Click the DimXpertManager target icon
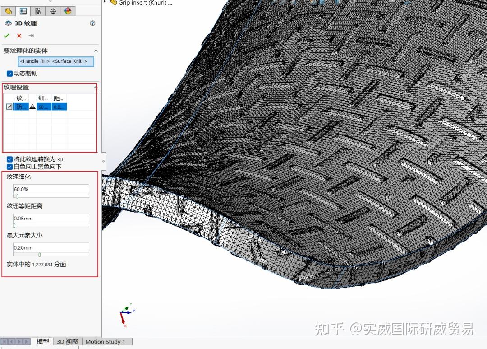The width and height of the screenshot is (487, 349). pos(53,11)
